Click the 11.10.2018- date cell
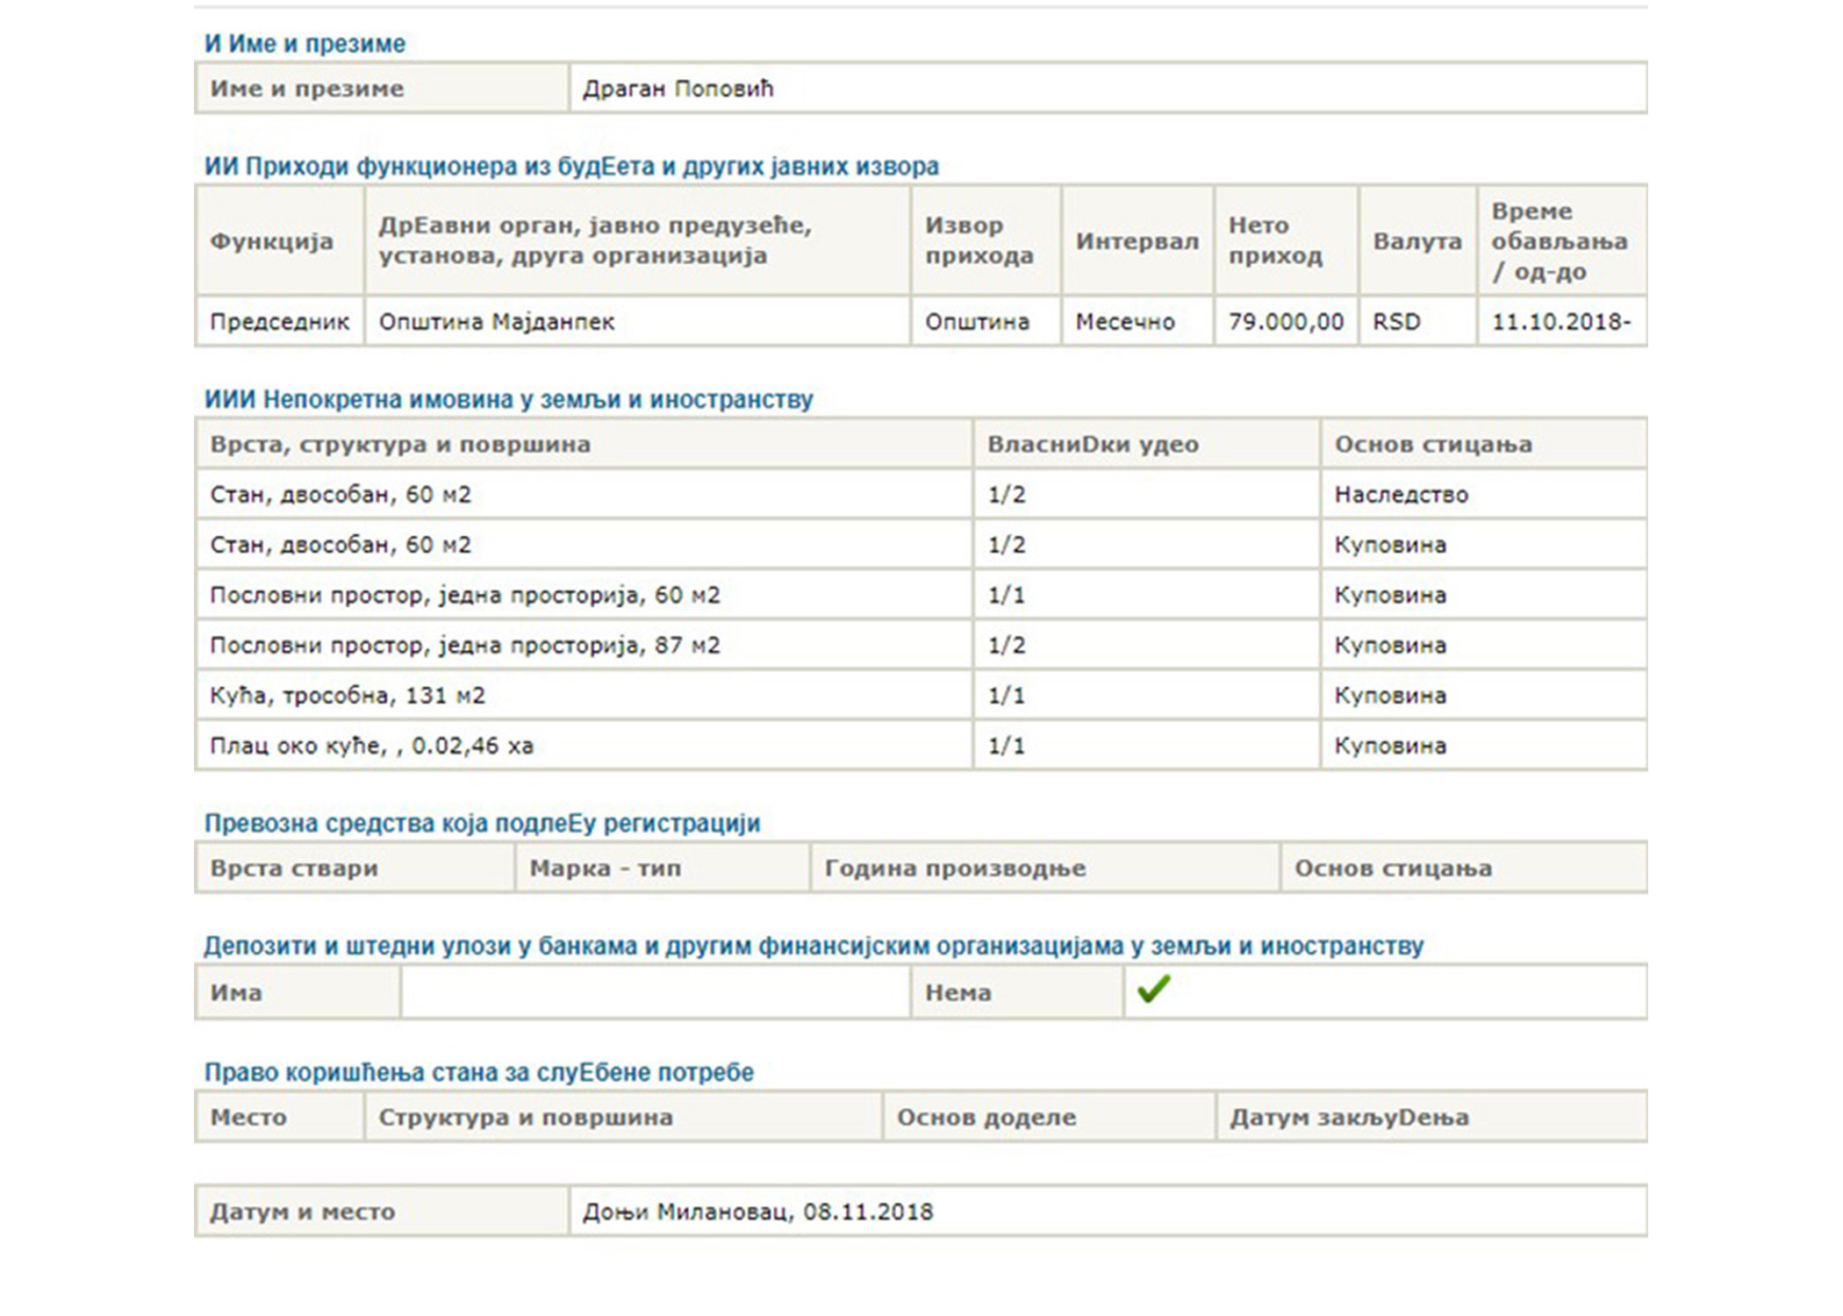The image size is (1843, 1316). pos(1560,322)
